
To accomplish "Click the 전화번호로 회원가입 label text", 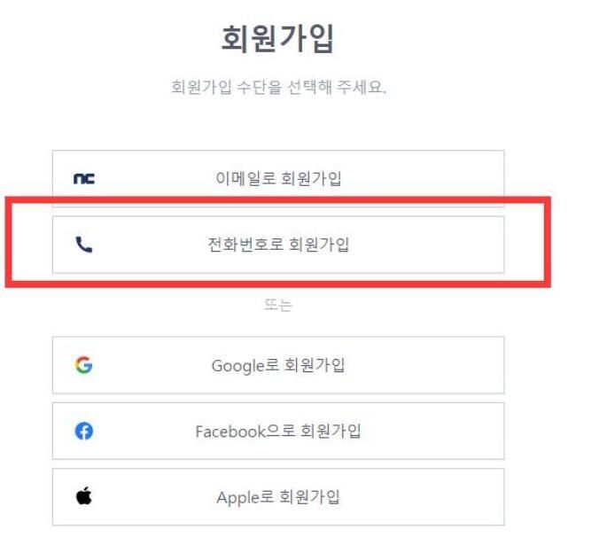I will 278,245.
